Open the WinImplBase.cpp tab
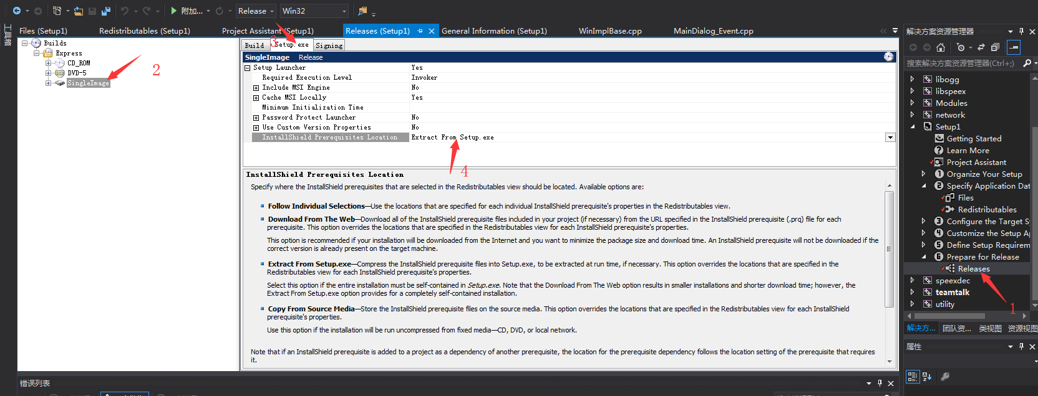Screen dimensions: 1038x396 tap(610, 31)
